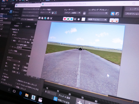The width and height of the screenshot is (139, 104).
Task: Click the save image disk icon
Action: [39, 18]
